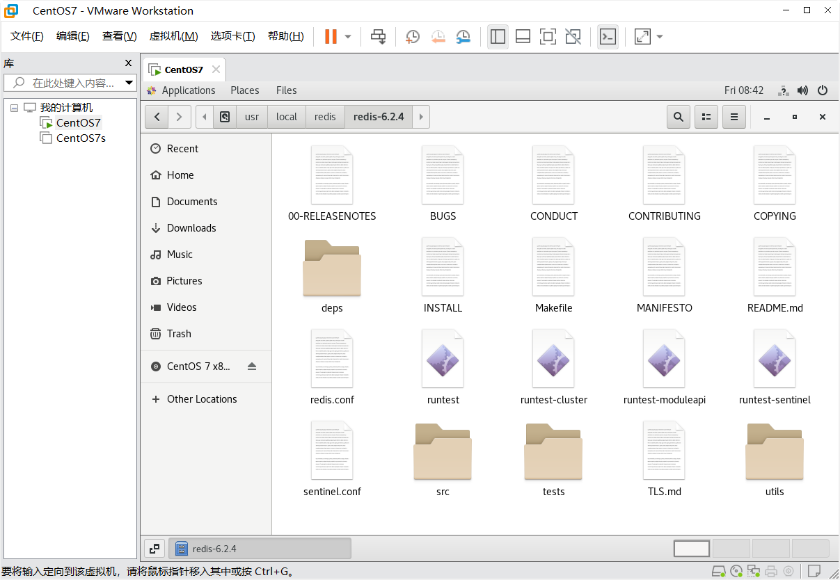Expand path bar right arrow

point(421,117)
